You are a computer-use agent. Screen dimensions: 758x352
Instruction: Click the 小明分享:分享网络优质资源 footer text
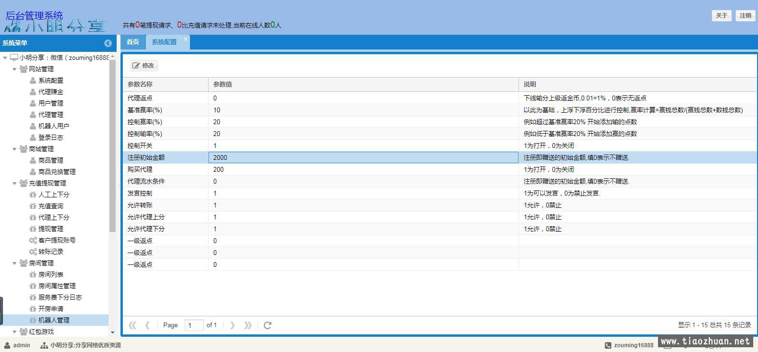click(85, 345)
